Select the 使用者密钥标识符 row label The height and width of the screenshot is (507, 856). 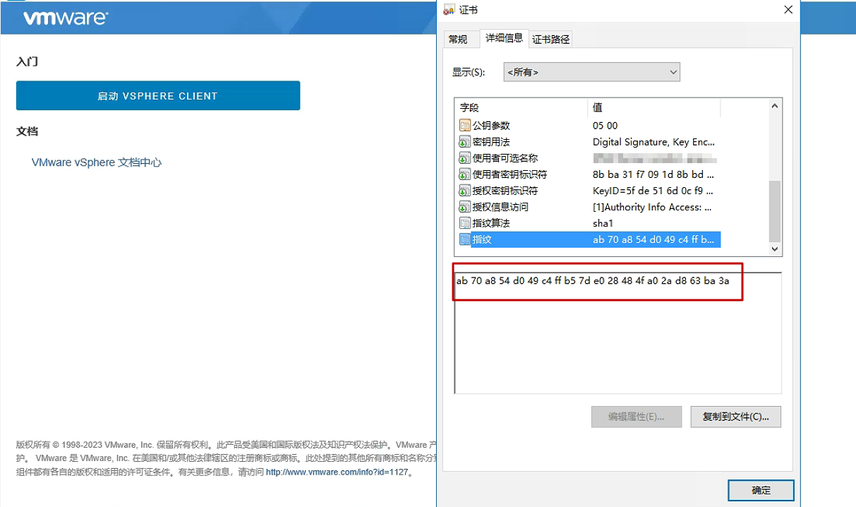click(510, 174)
